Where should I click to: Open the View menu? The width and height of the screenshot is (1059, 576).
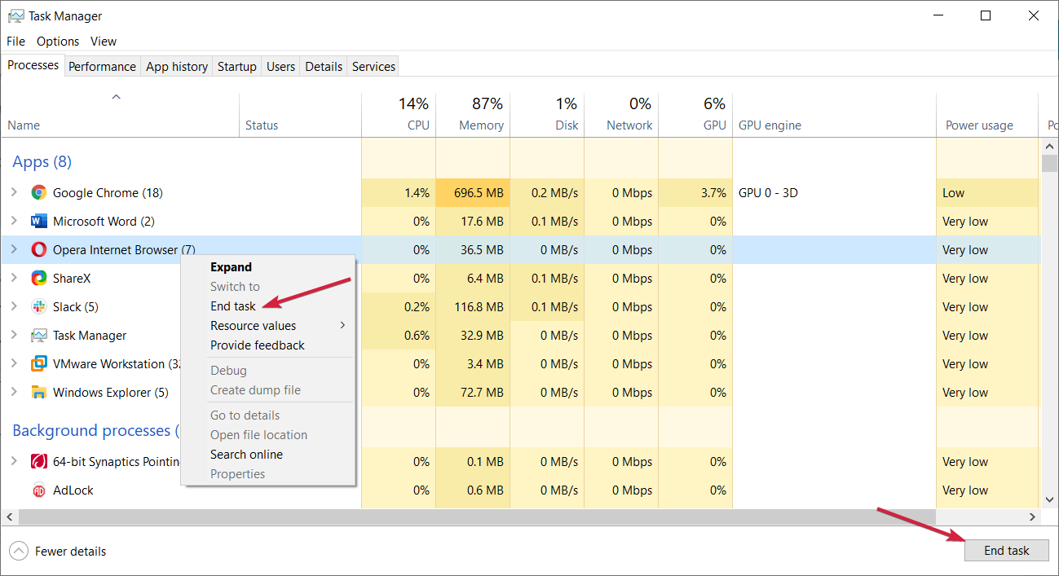click(104, 42)
